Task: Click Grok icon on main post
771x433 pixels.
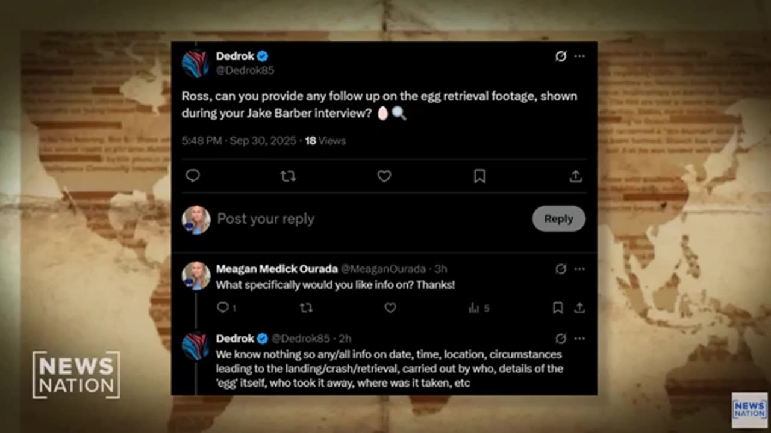Action: 561,56
